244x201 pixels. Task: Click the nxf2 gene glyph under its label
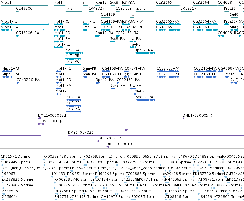[74, 11]
